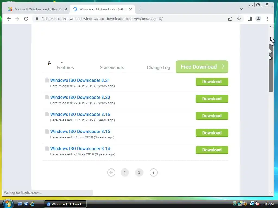
Task: Open Windows ISO Downloader 8.14 link
Action: 80,149
